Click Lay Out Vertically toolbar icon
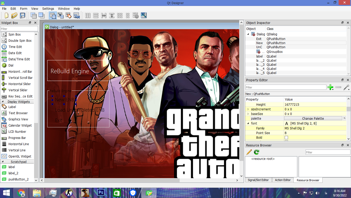This screenshot has width=351, height=198. (x=96, y=15)
